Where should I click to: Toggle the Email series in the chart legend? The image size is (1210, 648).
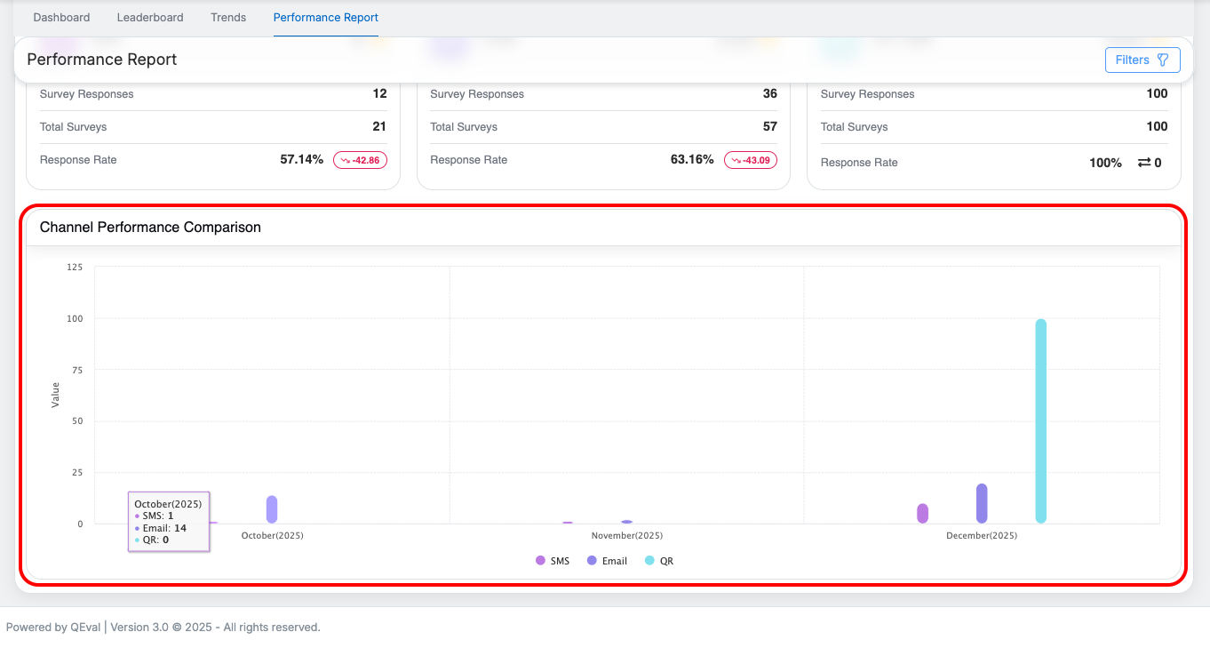tap(614, 561)
